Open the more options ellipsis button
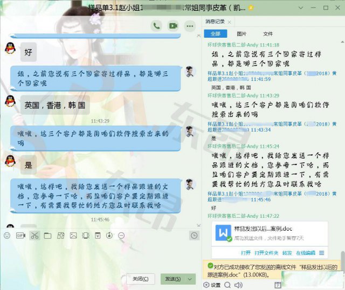 (x=190, y=26)
